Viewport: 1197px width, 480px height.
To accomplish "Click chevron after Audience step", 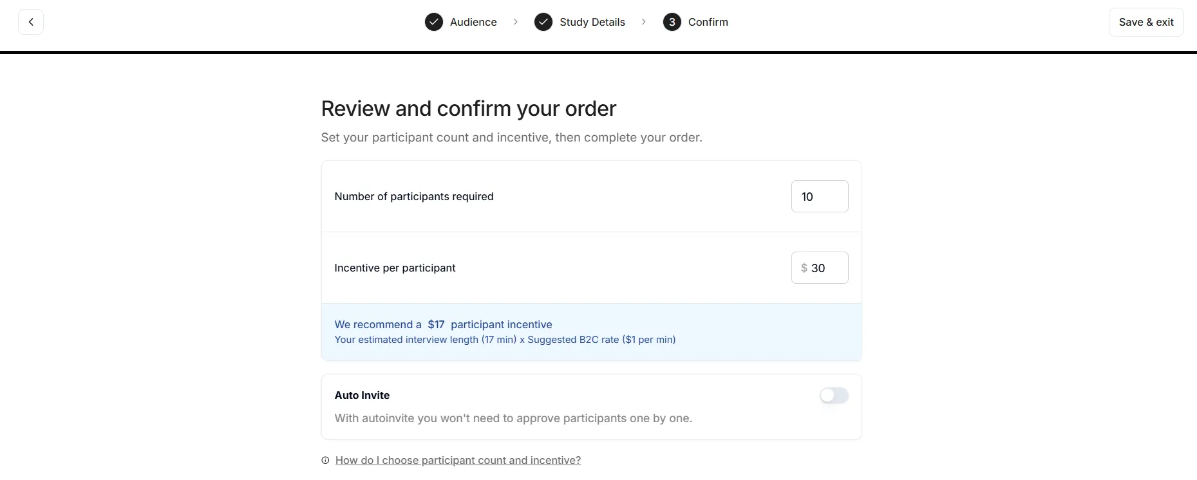I will (x=515, y=22).
